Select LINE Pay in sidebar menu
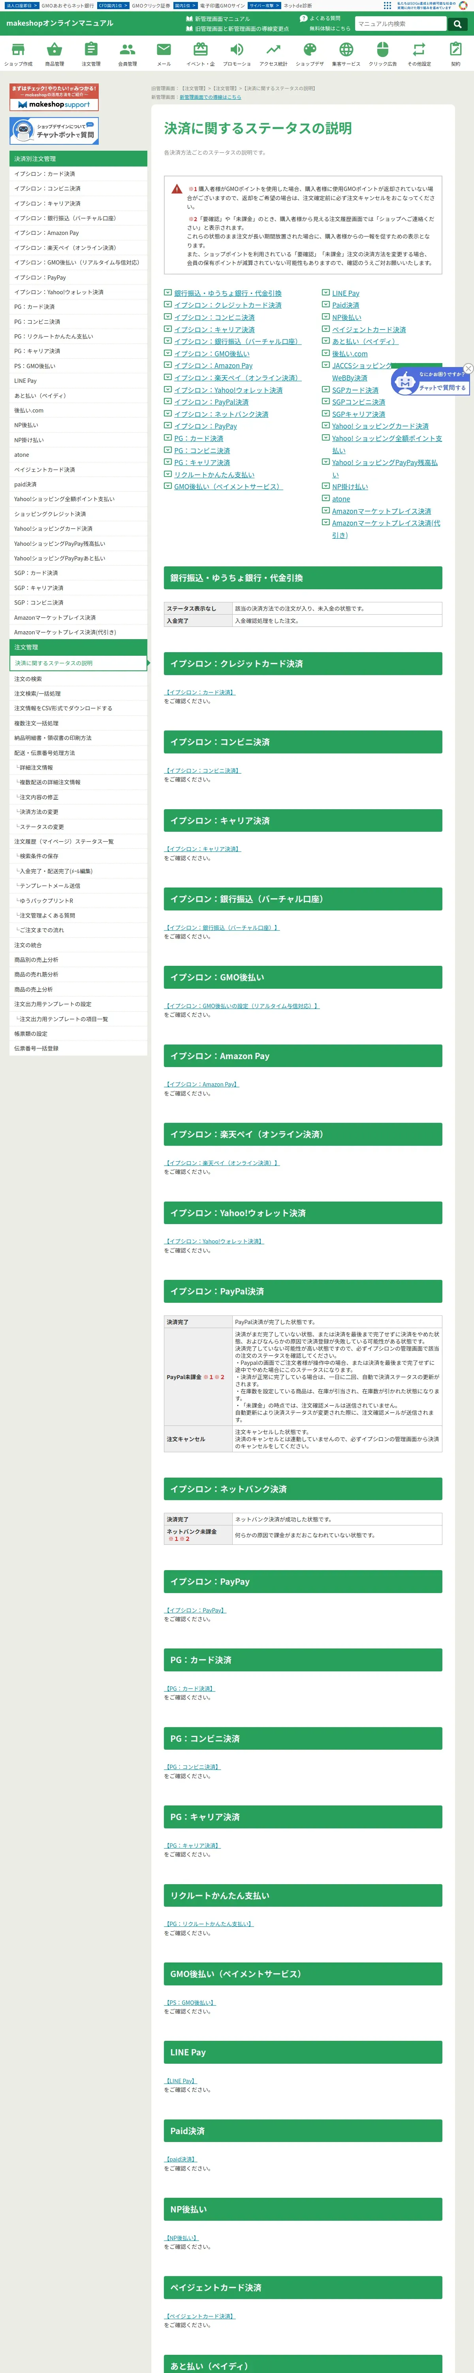Screen dimensions: 474x2373 [78, 380]
